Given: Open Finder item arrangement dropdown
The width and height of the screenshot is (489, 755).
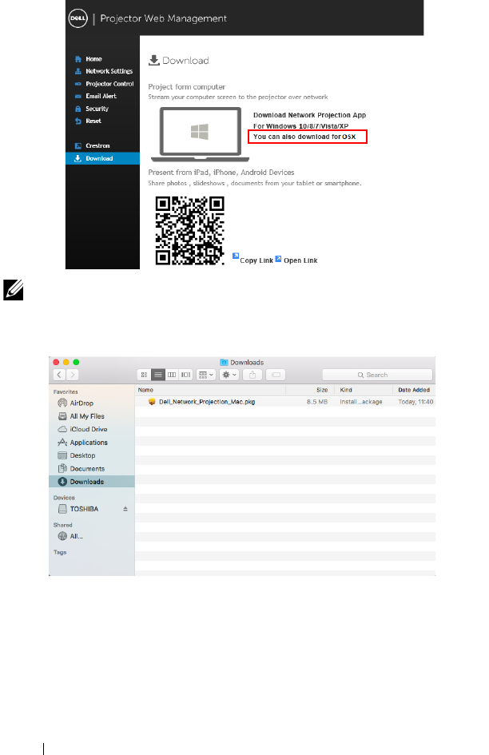Looking at the screenshot, I should point(205,375).
